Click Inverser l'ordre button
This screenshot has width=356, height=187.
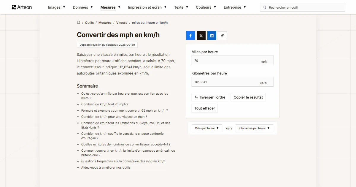[210, 97]
